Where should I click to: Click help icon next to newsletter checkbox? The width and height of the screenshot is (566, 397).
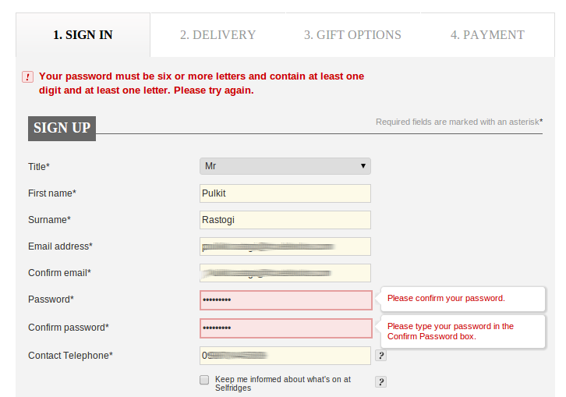pos(381,382)
